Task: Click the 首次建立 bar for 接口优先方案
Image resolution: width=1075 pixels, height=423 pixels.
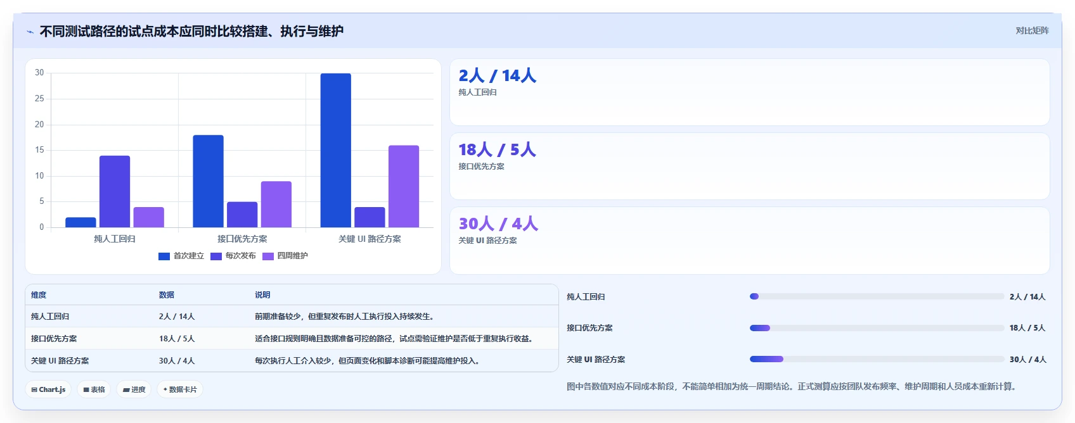Action: click(209, 181)
